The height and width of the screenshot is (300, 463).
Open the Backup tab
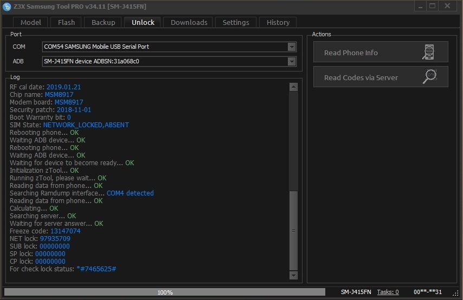coord(103,22)
